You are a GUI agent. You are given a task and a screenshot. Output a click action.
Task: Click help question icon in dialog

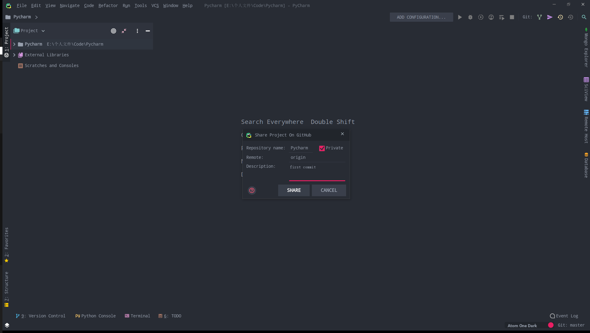[x=252, y=190]
